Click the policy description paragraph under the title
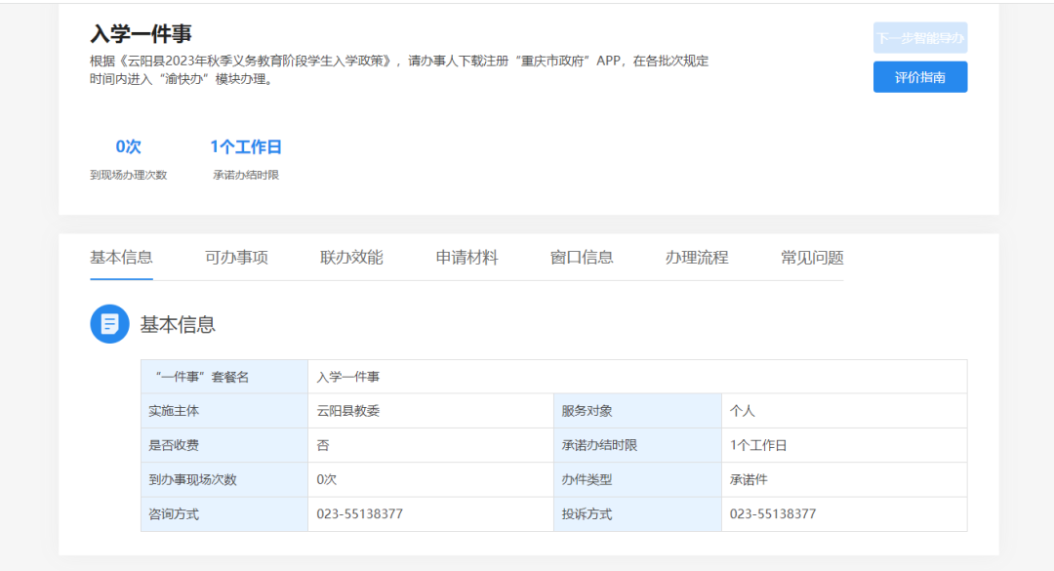 [398, 69]
